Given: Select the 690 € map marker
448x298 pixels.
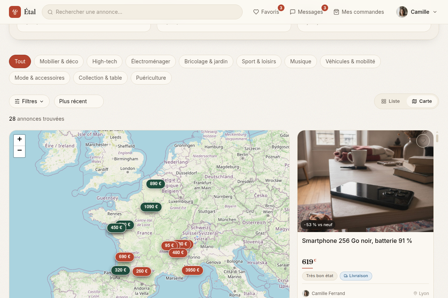Looking at the screenshot, I should 125,257.
